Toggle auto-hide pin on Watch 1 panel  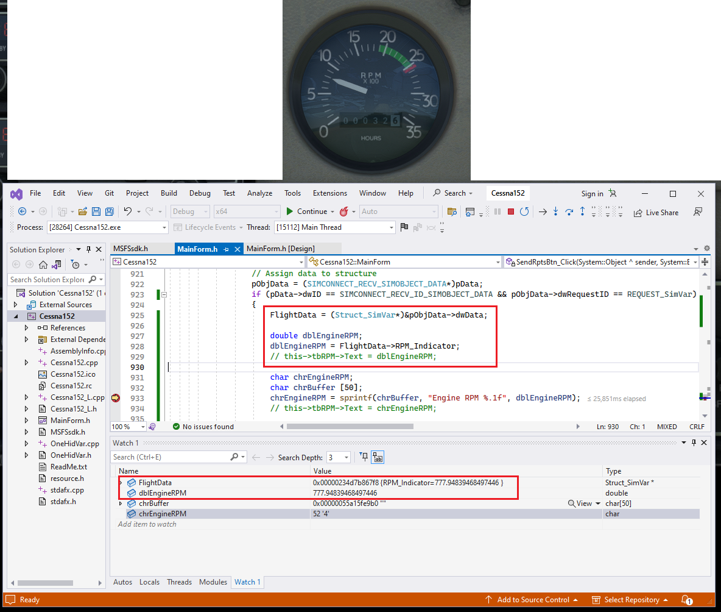(x=694, y=443)
